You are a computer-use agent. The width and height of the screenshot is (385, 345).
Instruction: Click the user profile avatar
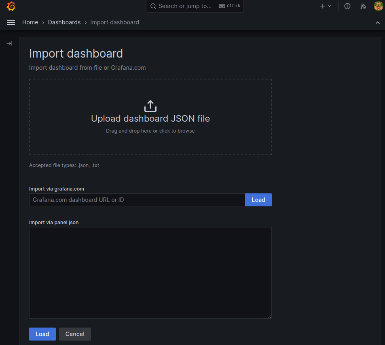(378, 6)
